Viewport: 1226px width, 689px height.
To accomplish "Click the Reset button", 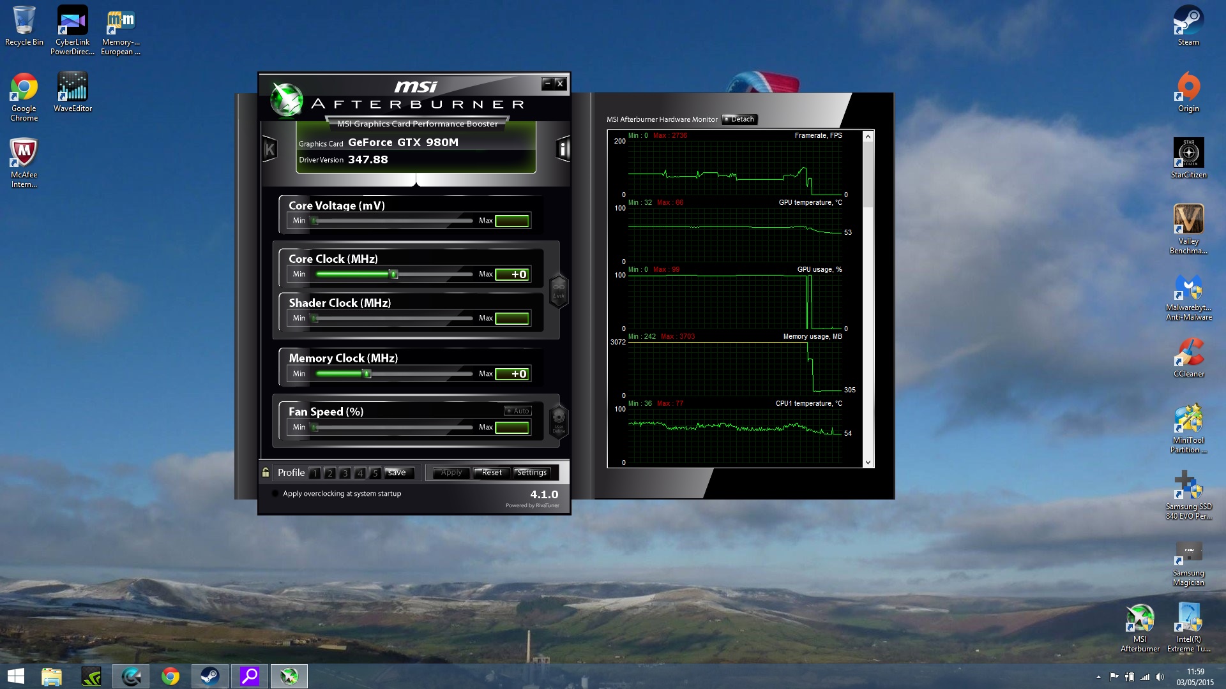I will [x=492, y=473].
